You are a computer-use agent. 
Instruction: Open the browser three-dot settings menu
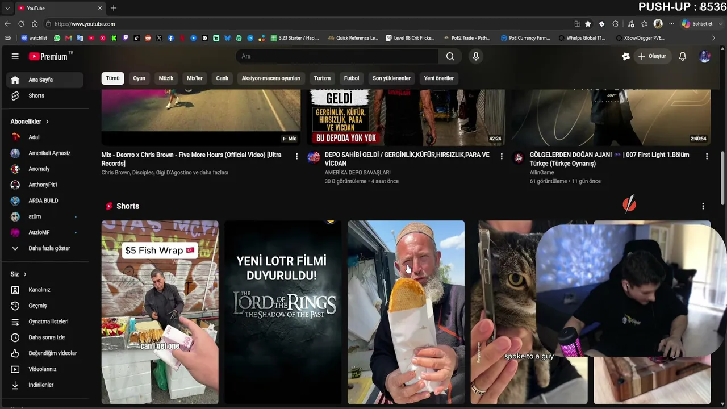[x=671, y=24]
